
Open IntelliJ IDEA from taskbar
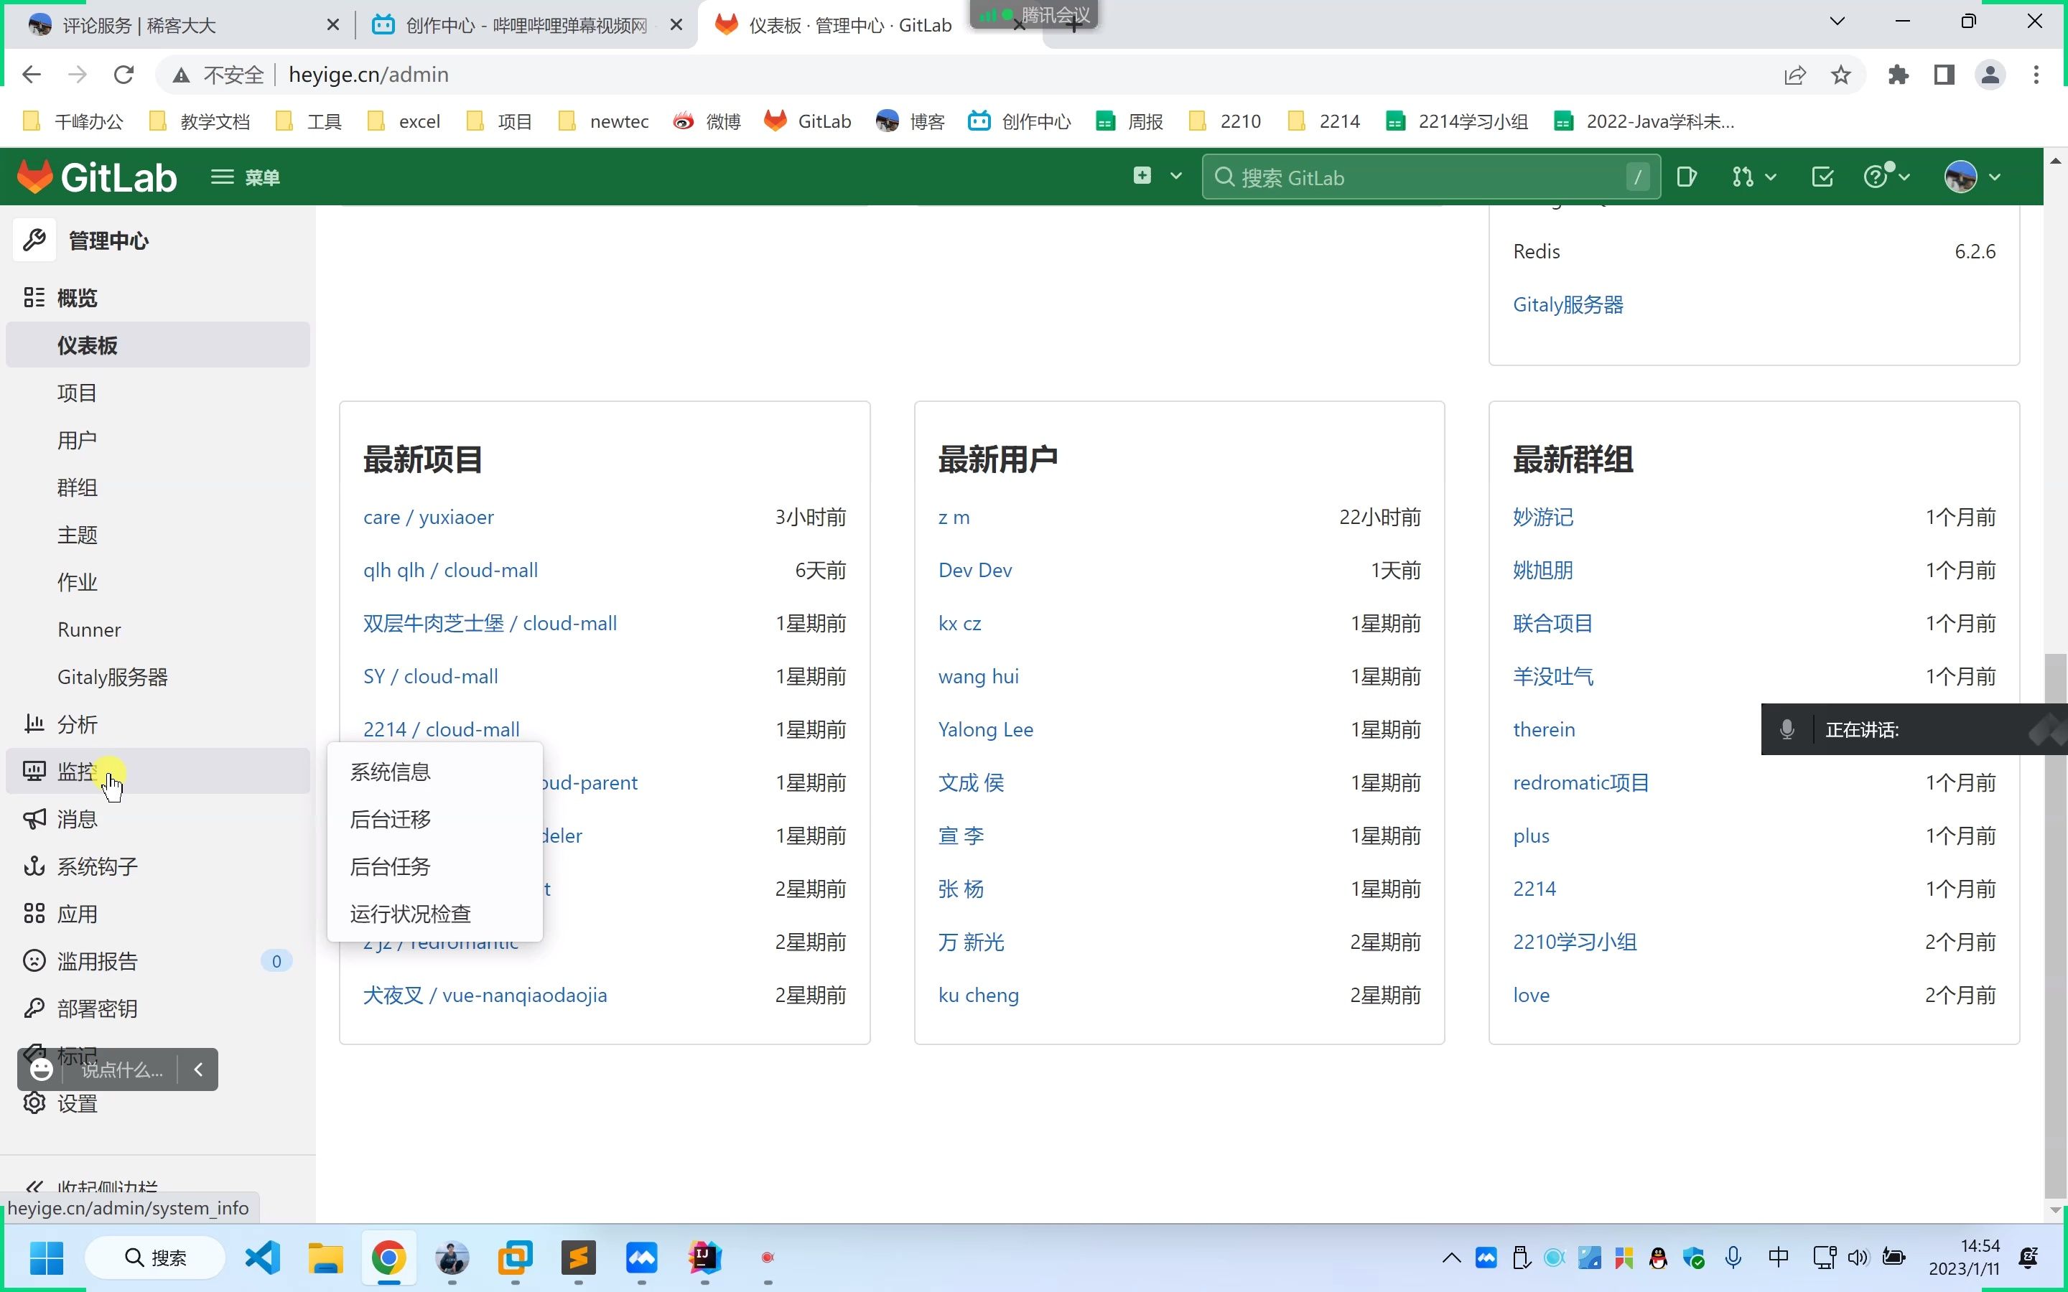click(x=705, y=1257)
